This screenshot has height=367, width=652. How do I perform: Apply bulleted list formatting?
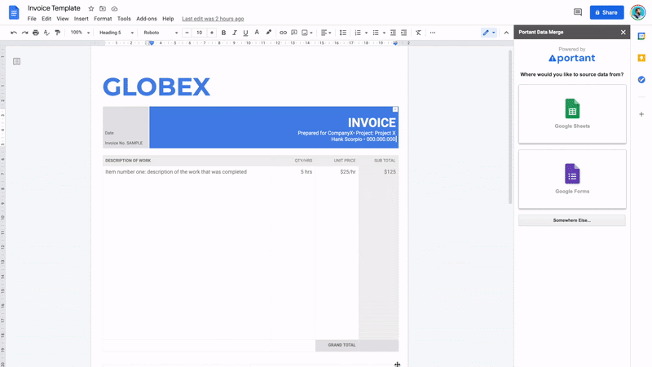[x=376, y=33]
